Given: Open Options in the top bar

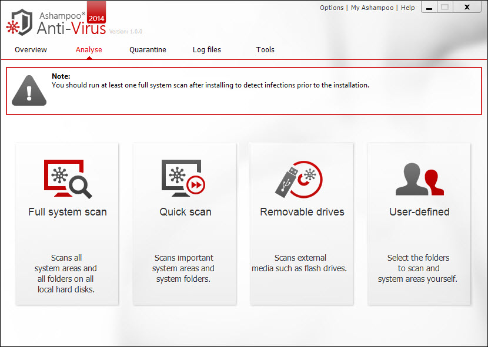Looking at the screenshot, I should tap(332, 8).
